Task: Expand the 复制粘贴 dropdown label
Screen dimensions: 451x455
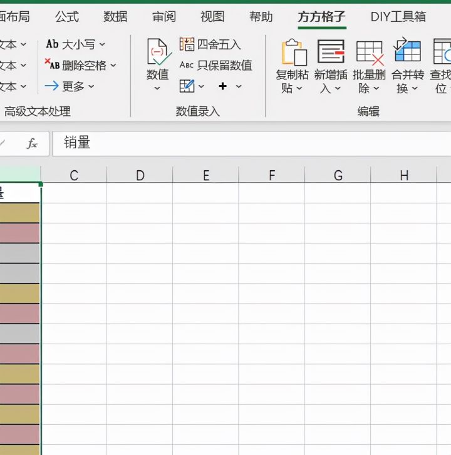Action: tap(292, 81)
